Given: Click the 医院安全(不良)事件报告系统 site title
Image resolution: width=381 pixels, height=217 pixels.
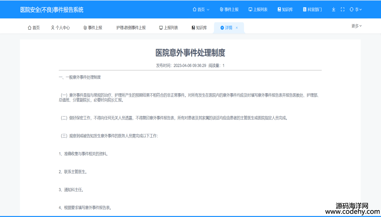Looking at the screenshot, I should 52,10.
